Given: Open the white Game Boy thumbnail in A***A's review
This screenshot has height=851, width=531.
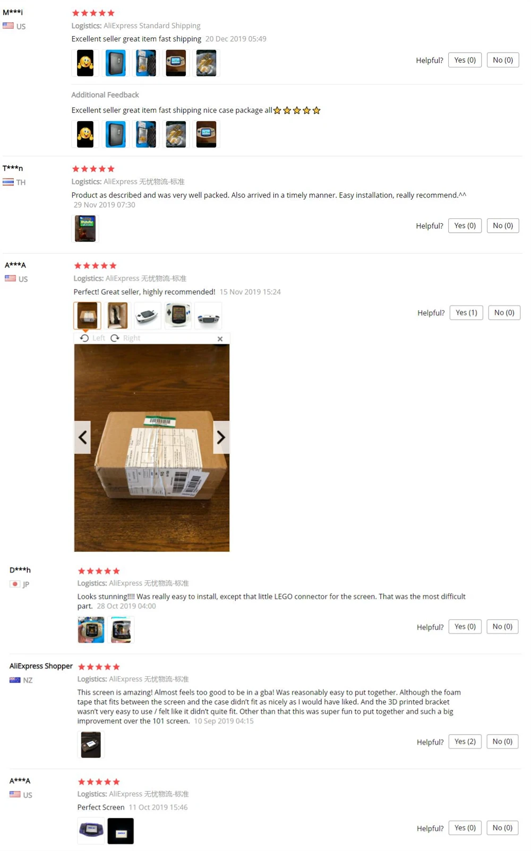Looking at the screenshot, I should point(148,316).
